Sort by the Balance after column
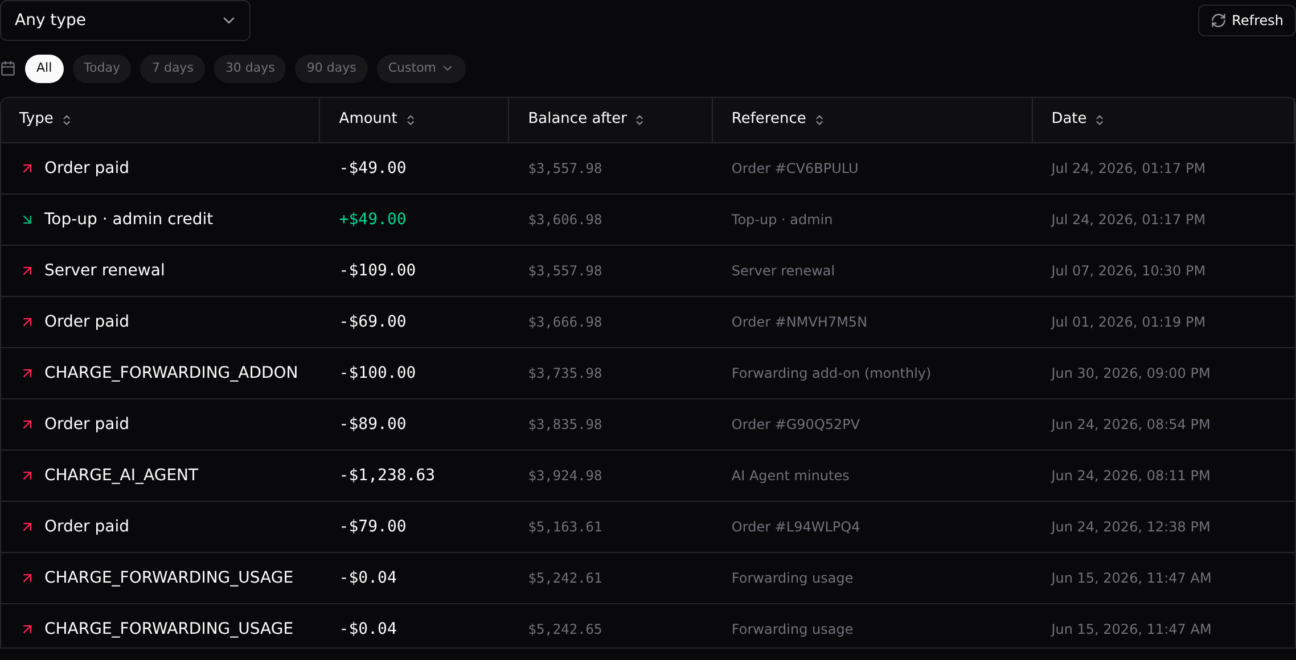The image size is (1296, 660). click(586, 118)
